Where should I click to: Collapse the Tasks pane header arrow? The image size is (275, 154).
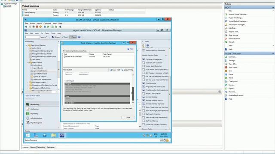(143, 41)
